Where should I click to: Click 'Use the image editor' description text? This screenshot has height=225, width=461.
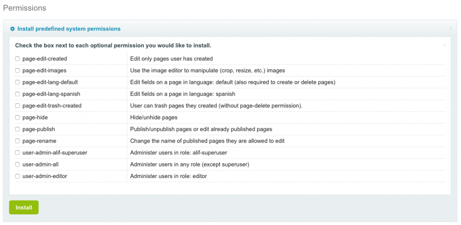[207, 71]
